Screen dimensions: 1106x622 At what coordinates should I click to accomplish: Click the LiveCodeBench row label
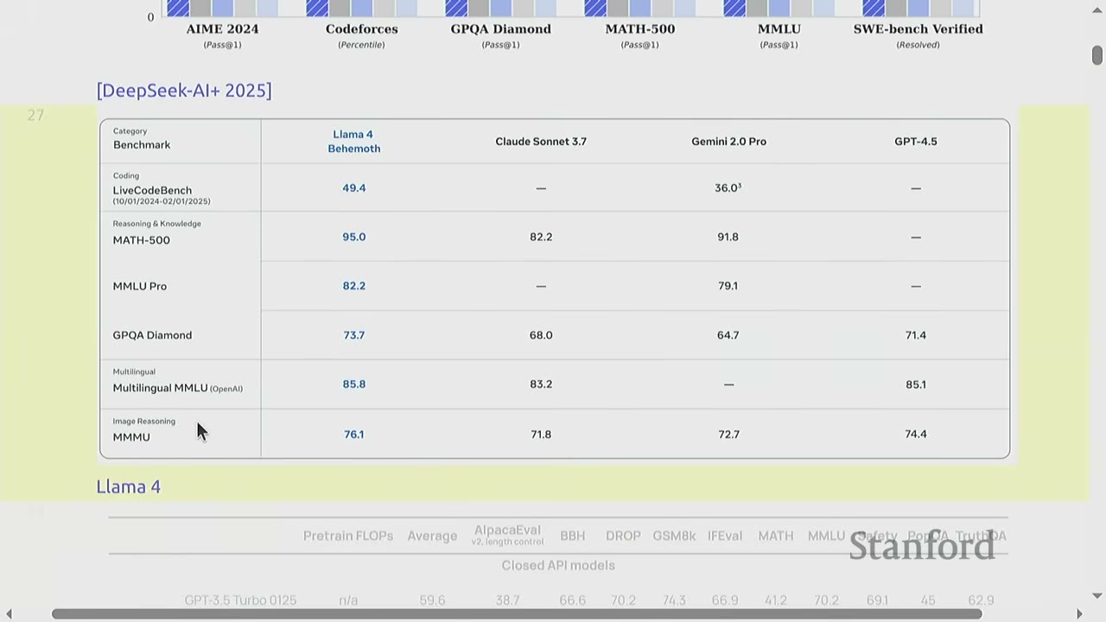tap(152, 190)
